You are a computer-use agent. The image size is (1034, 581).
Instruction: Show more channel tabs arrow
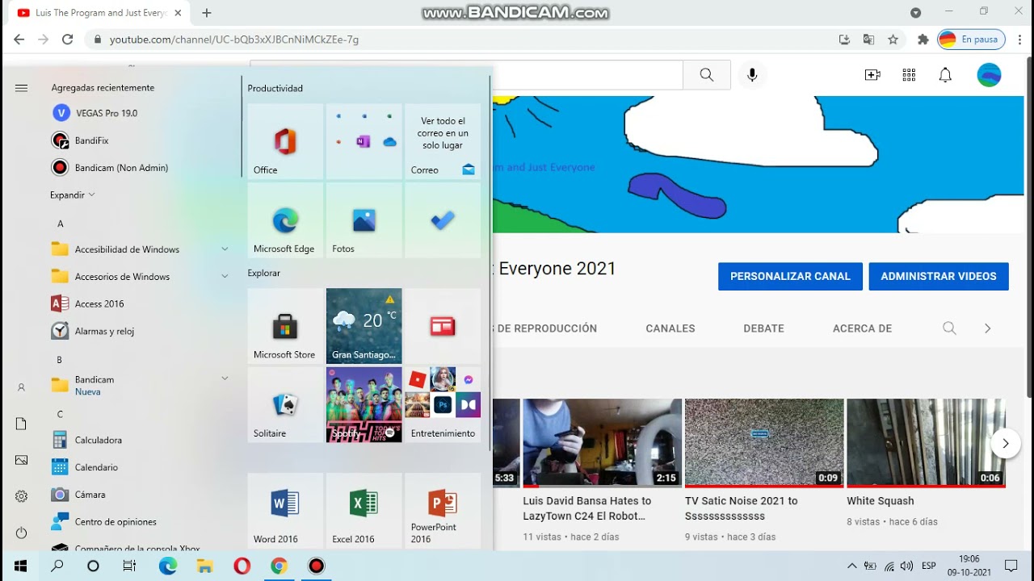[x=987, y=328]
